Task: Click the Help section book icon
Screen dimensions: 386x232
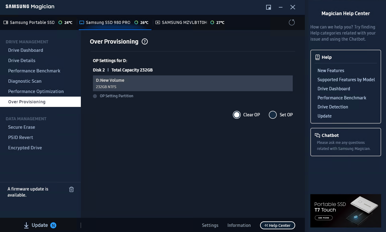Action: 318,57
